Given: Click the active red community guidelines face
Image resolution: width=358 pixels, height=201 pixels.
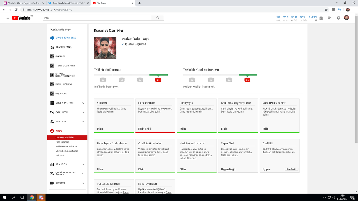Looking at the screenshot, I should point(247,80).
